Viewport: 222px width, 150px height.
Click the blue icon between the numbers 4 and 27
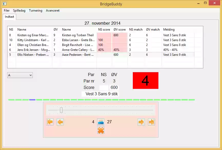click(100, 122)
